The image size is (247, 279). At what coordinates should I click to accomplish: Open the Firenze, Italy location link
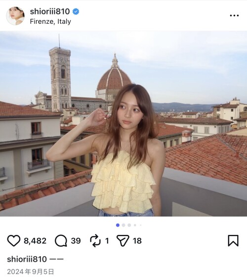[50, 21]
